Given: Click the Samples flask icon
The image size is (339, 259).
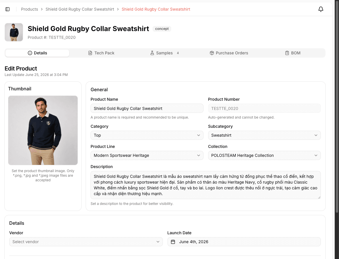Looking at the screenshot, I should coord(152,53).
